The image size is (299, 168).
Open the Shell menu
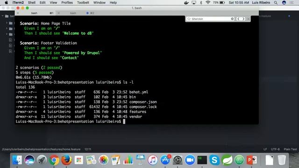32,2
